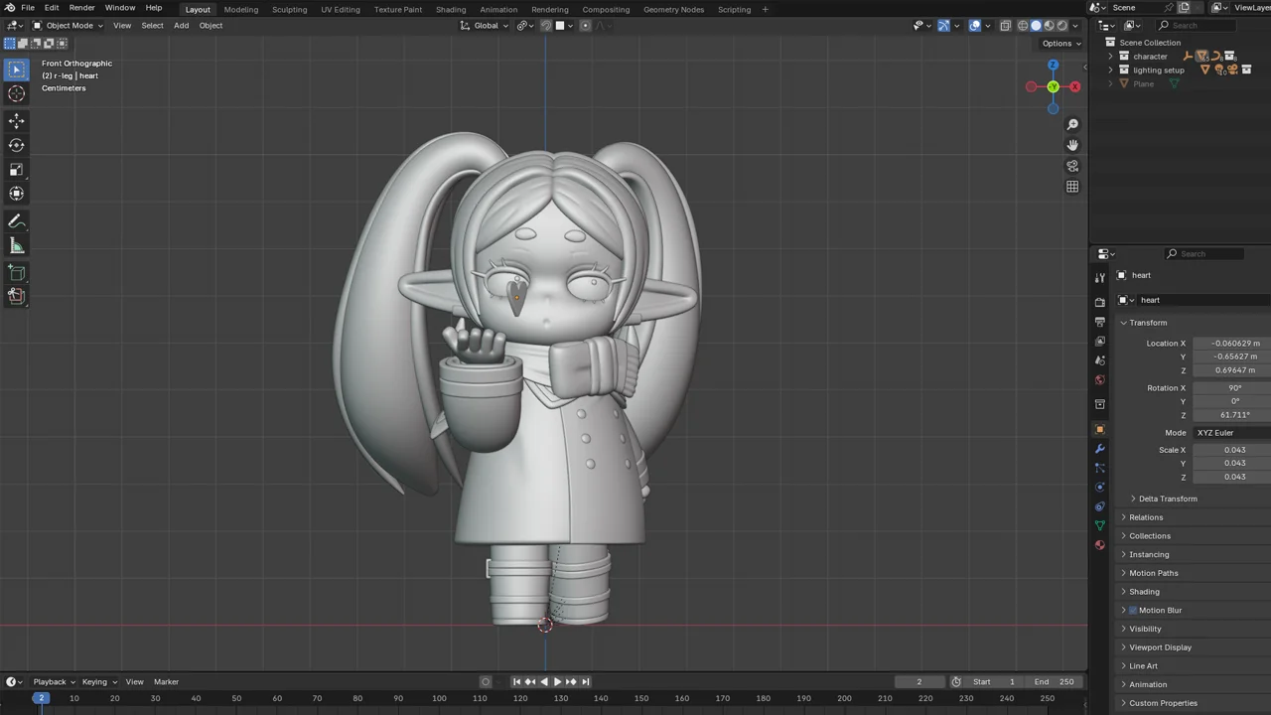Open the World Properties tab

coord(1099,380)
